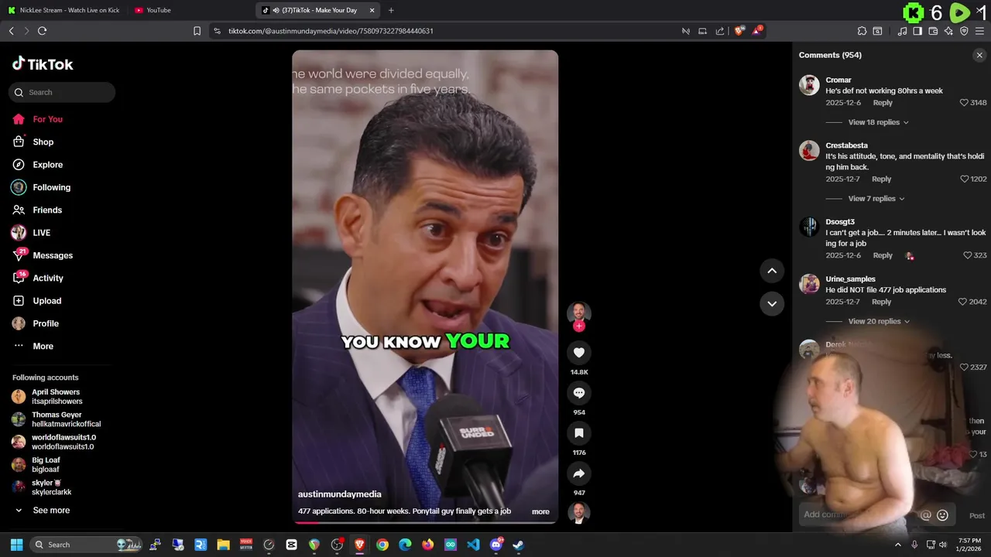Image resolution: width=991 pixels, height=557 pixels.
Task: Bookmark this page in Brave
Action: coord(197,31)
